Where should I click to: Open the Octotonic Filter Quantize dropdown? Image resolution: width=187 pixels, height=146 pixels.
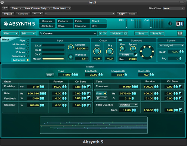(128, 105)
